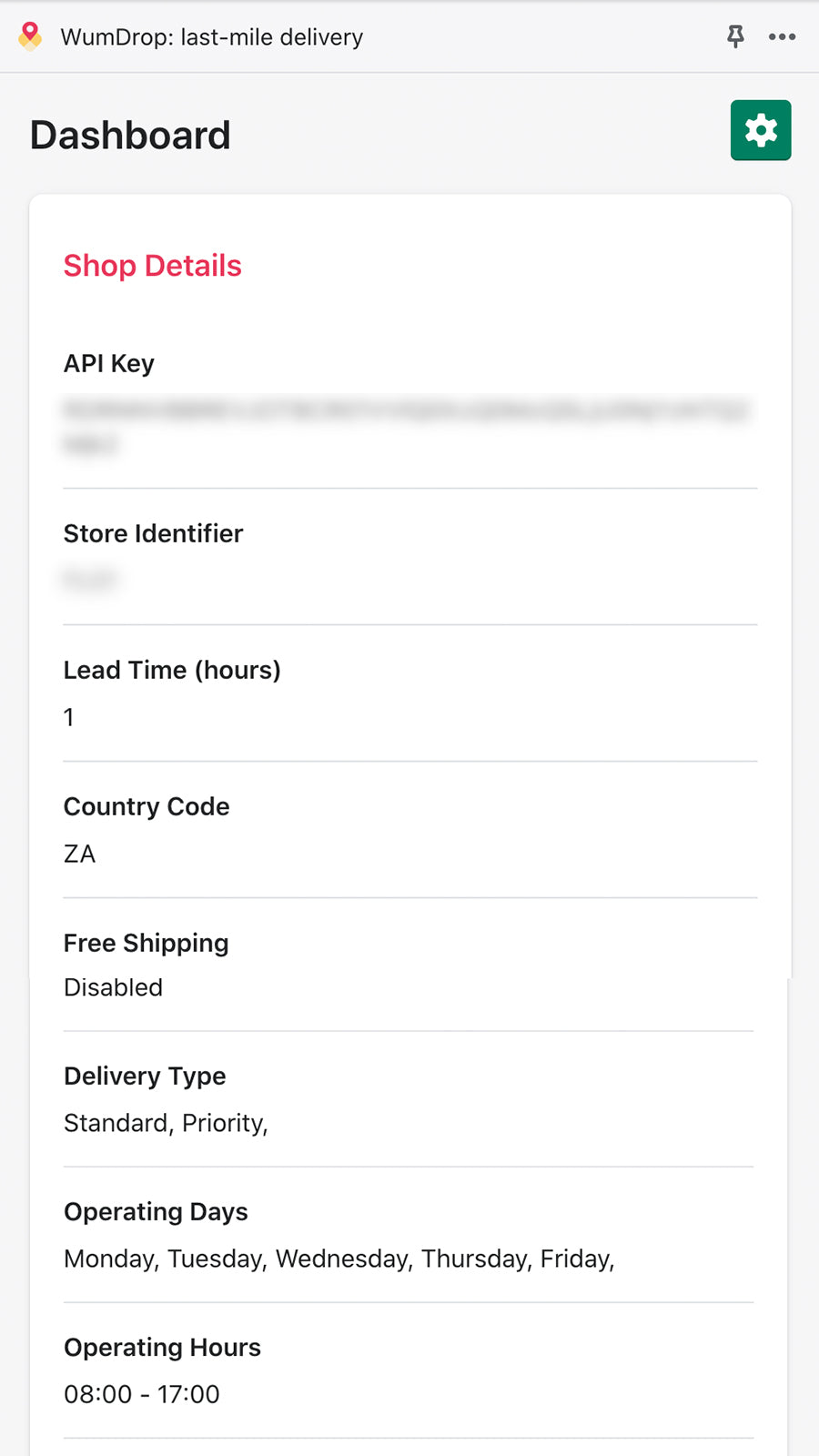Click the Operating Hours field label
This screenshot has width=819, height=1456.
(x=162, y=1348)
